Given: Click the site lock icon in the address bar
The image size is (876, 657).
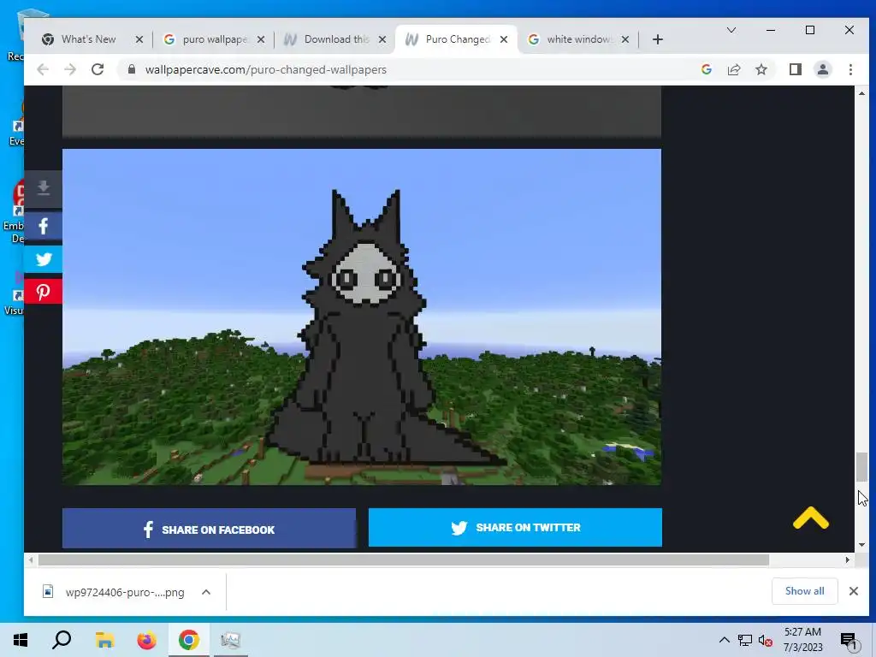Looking at the screenshot, I should 131,69.
